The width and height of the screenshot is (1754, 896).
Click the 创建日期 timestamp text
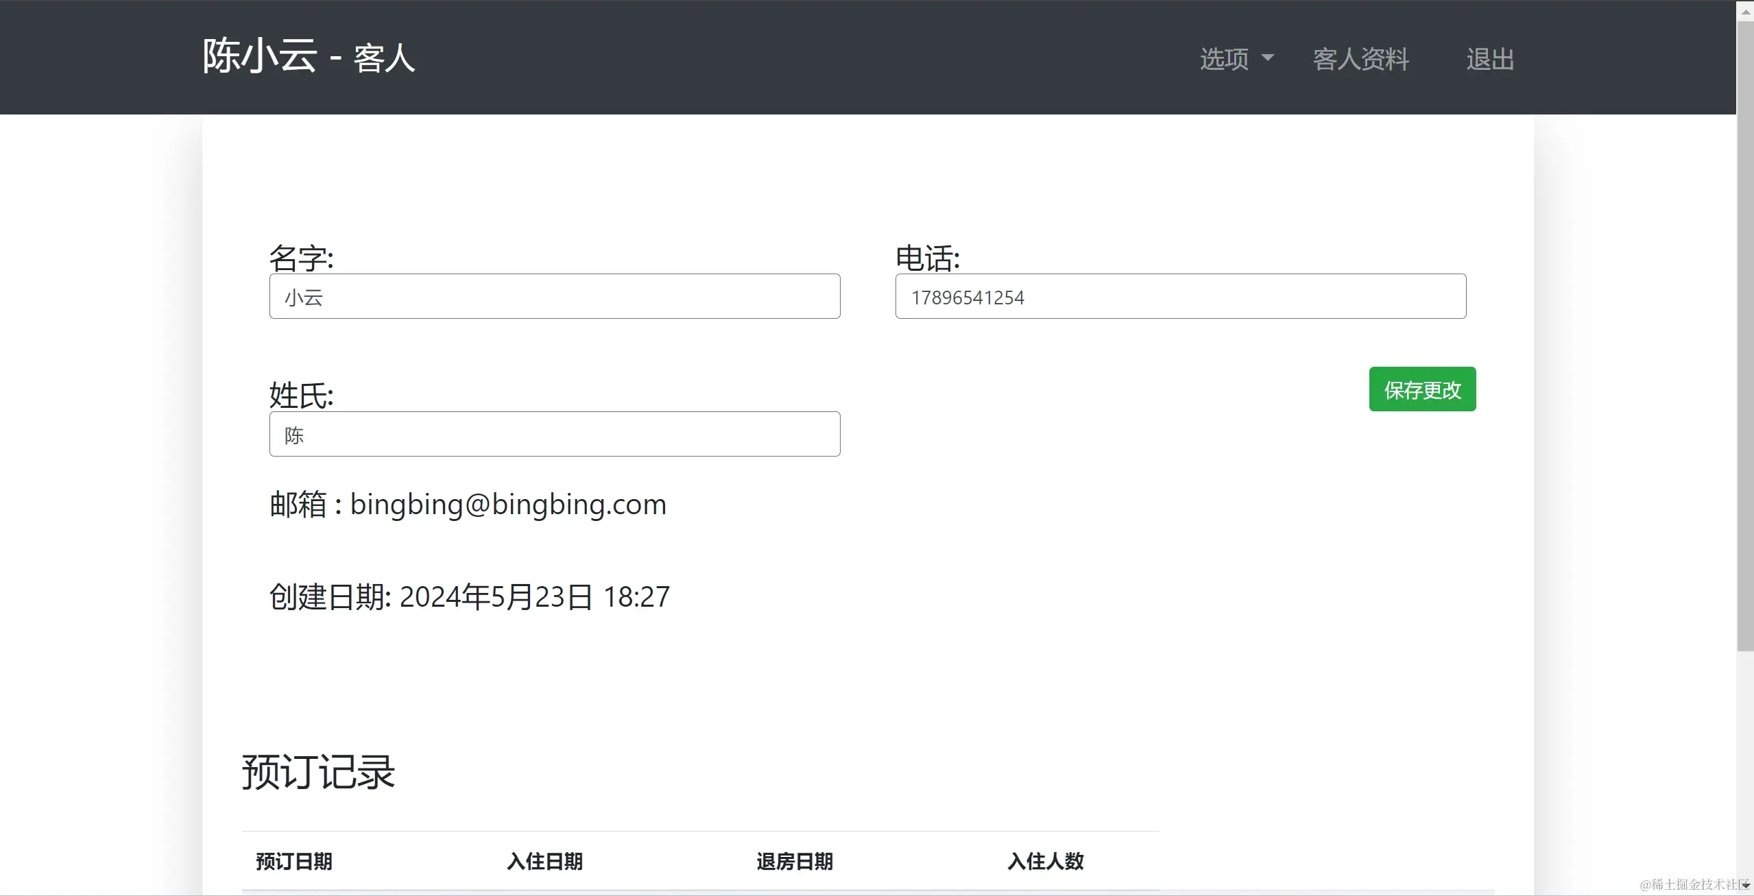coord(534,596)
